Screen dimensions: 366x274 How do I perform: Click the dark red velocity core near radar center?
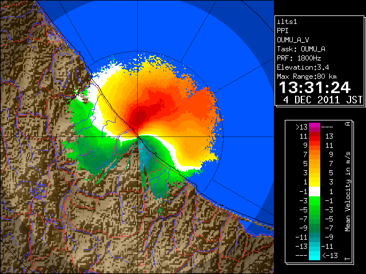pyautogui.click(x=140, y=118)
